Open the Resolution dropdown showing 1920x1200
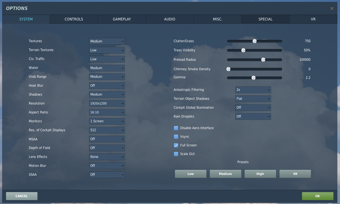 click(x=107, y=103)
